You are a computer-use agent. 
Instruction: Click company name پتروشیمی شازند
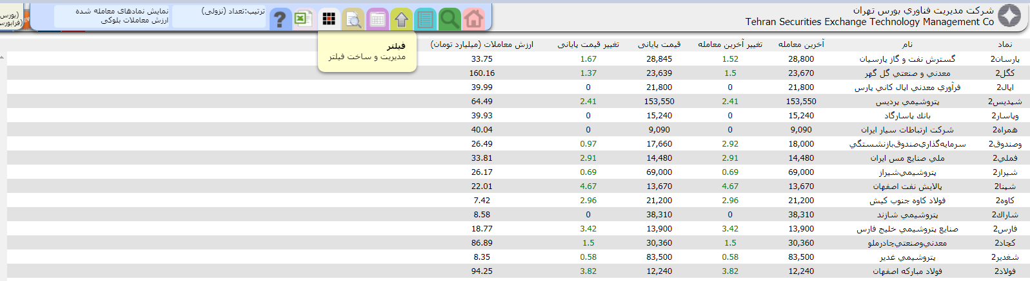907,214
